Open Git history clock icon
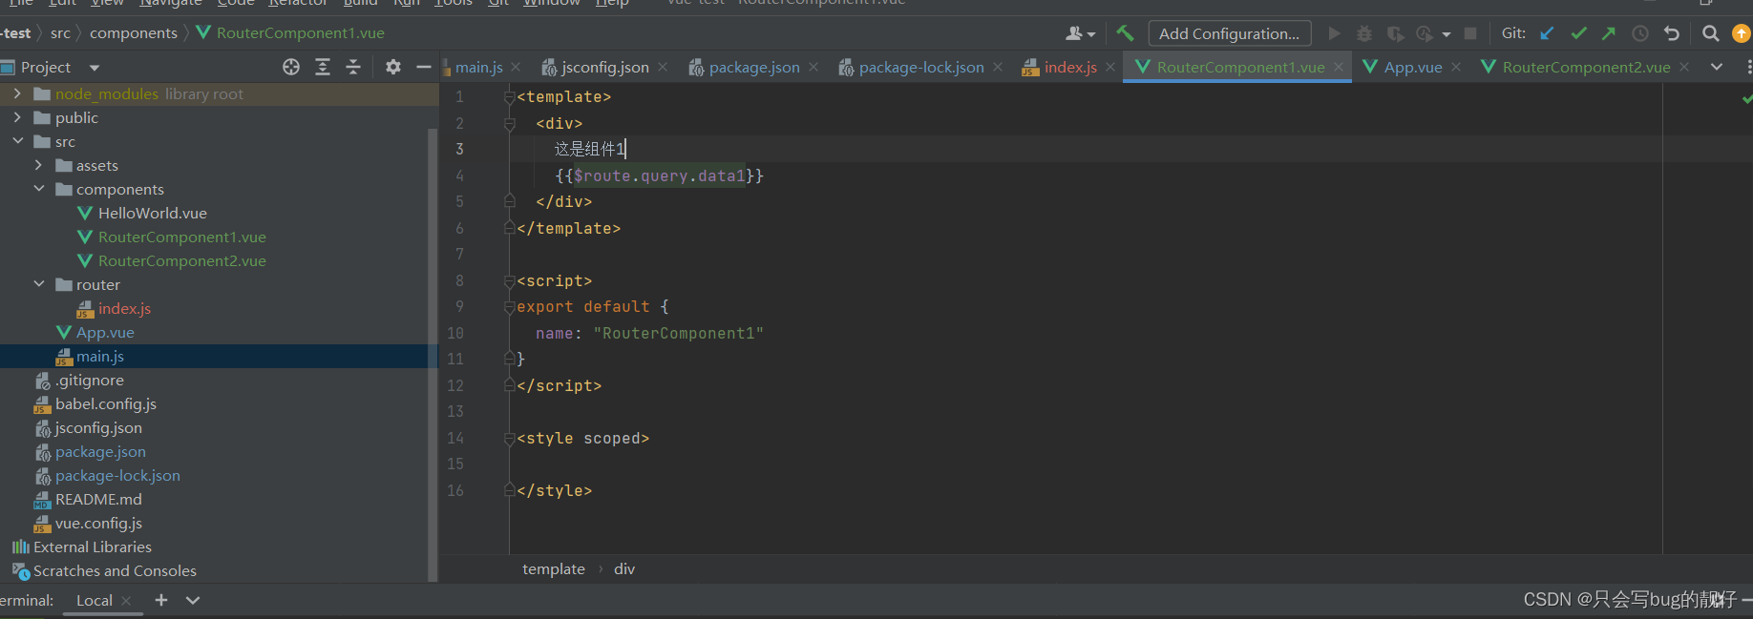The width and height of the screenshot is (1753, 619). pyautogui.click(x=1640, y=33)
